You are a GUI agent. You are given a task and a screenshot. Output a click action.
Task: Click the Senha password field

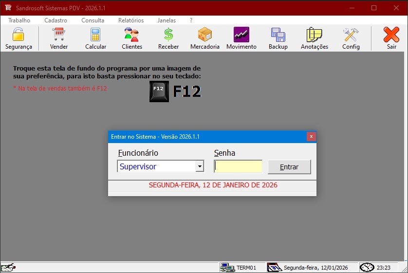[238, 166]
